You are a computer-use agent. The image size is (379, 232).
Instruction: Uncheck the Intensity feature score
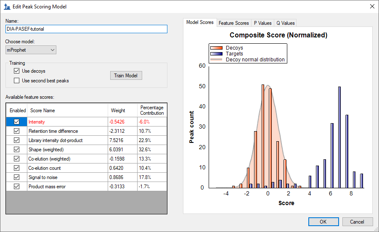tap(16, 122)
